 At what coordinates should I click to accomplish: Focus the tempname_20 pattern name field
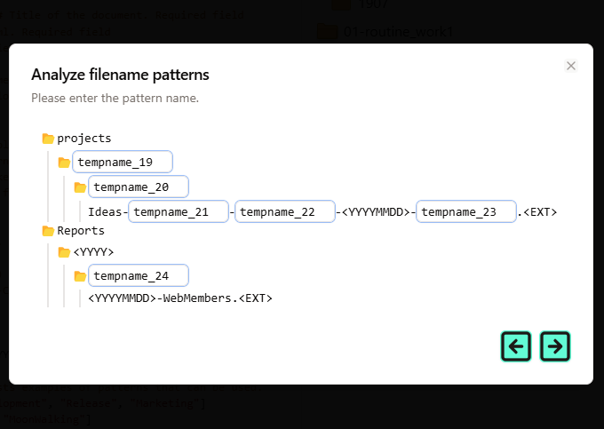click(x=139, y=187)
